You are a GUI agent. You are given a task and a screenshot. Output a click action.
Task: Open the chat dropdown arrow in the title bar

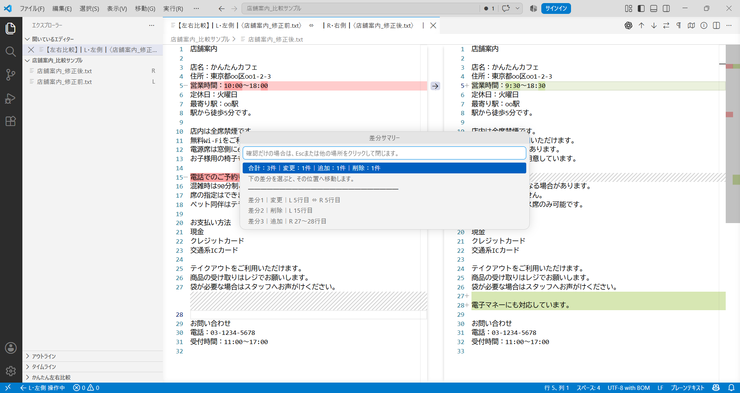tap(517, 8)
